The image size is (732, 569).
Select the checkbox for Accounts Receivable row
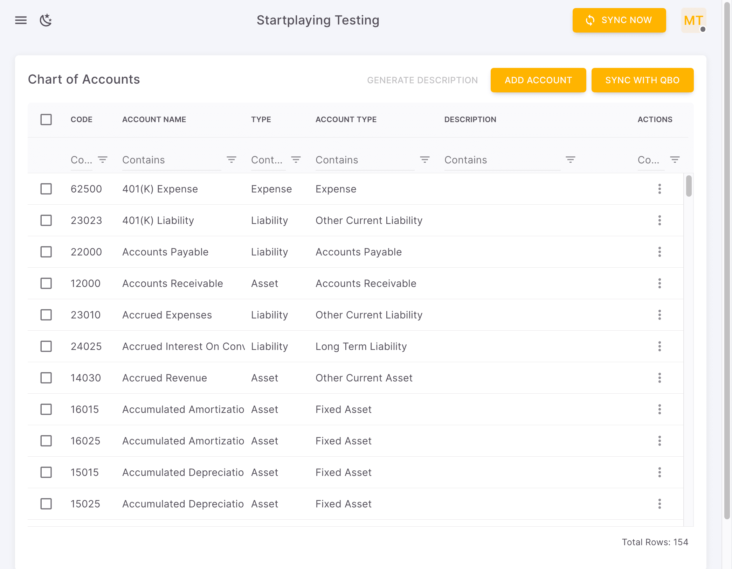(46, 283)
